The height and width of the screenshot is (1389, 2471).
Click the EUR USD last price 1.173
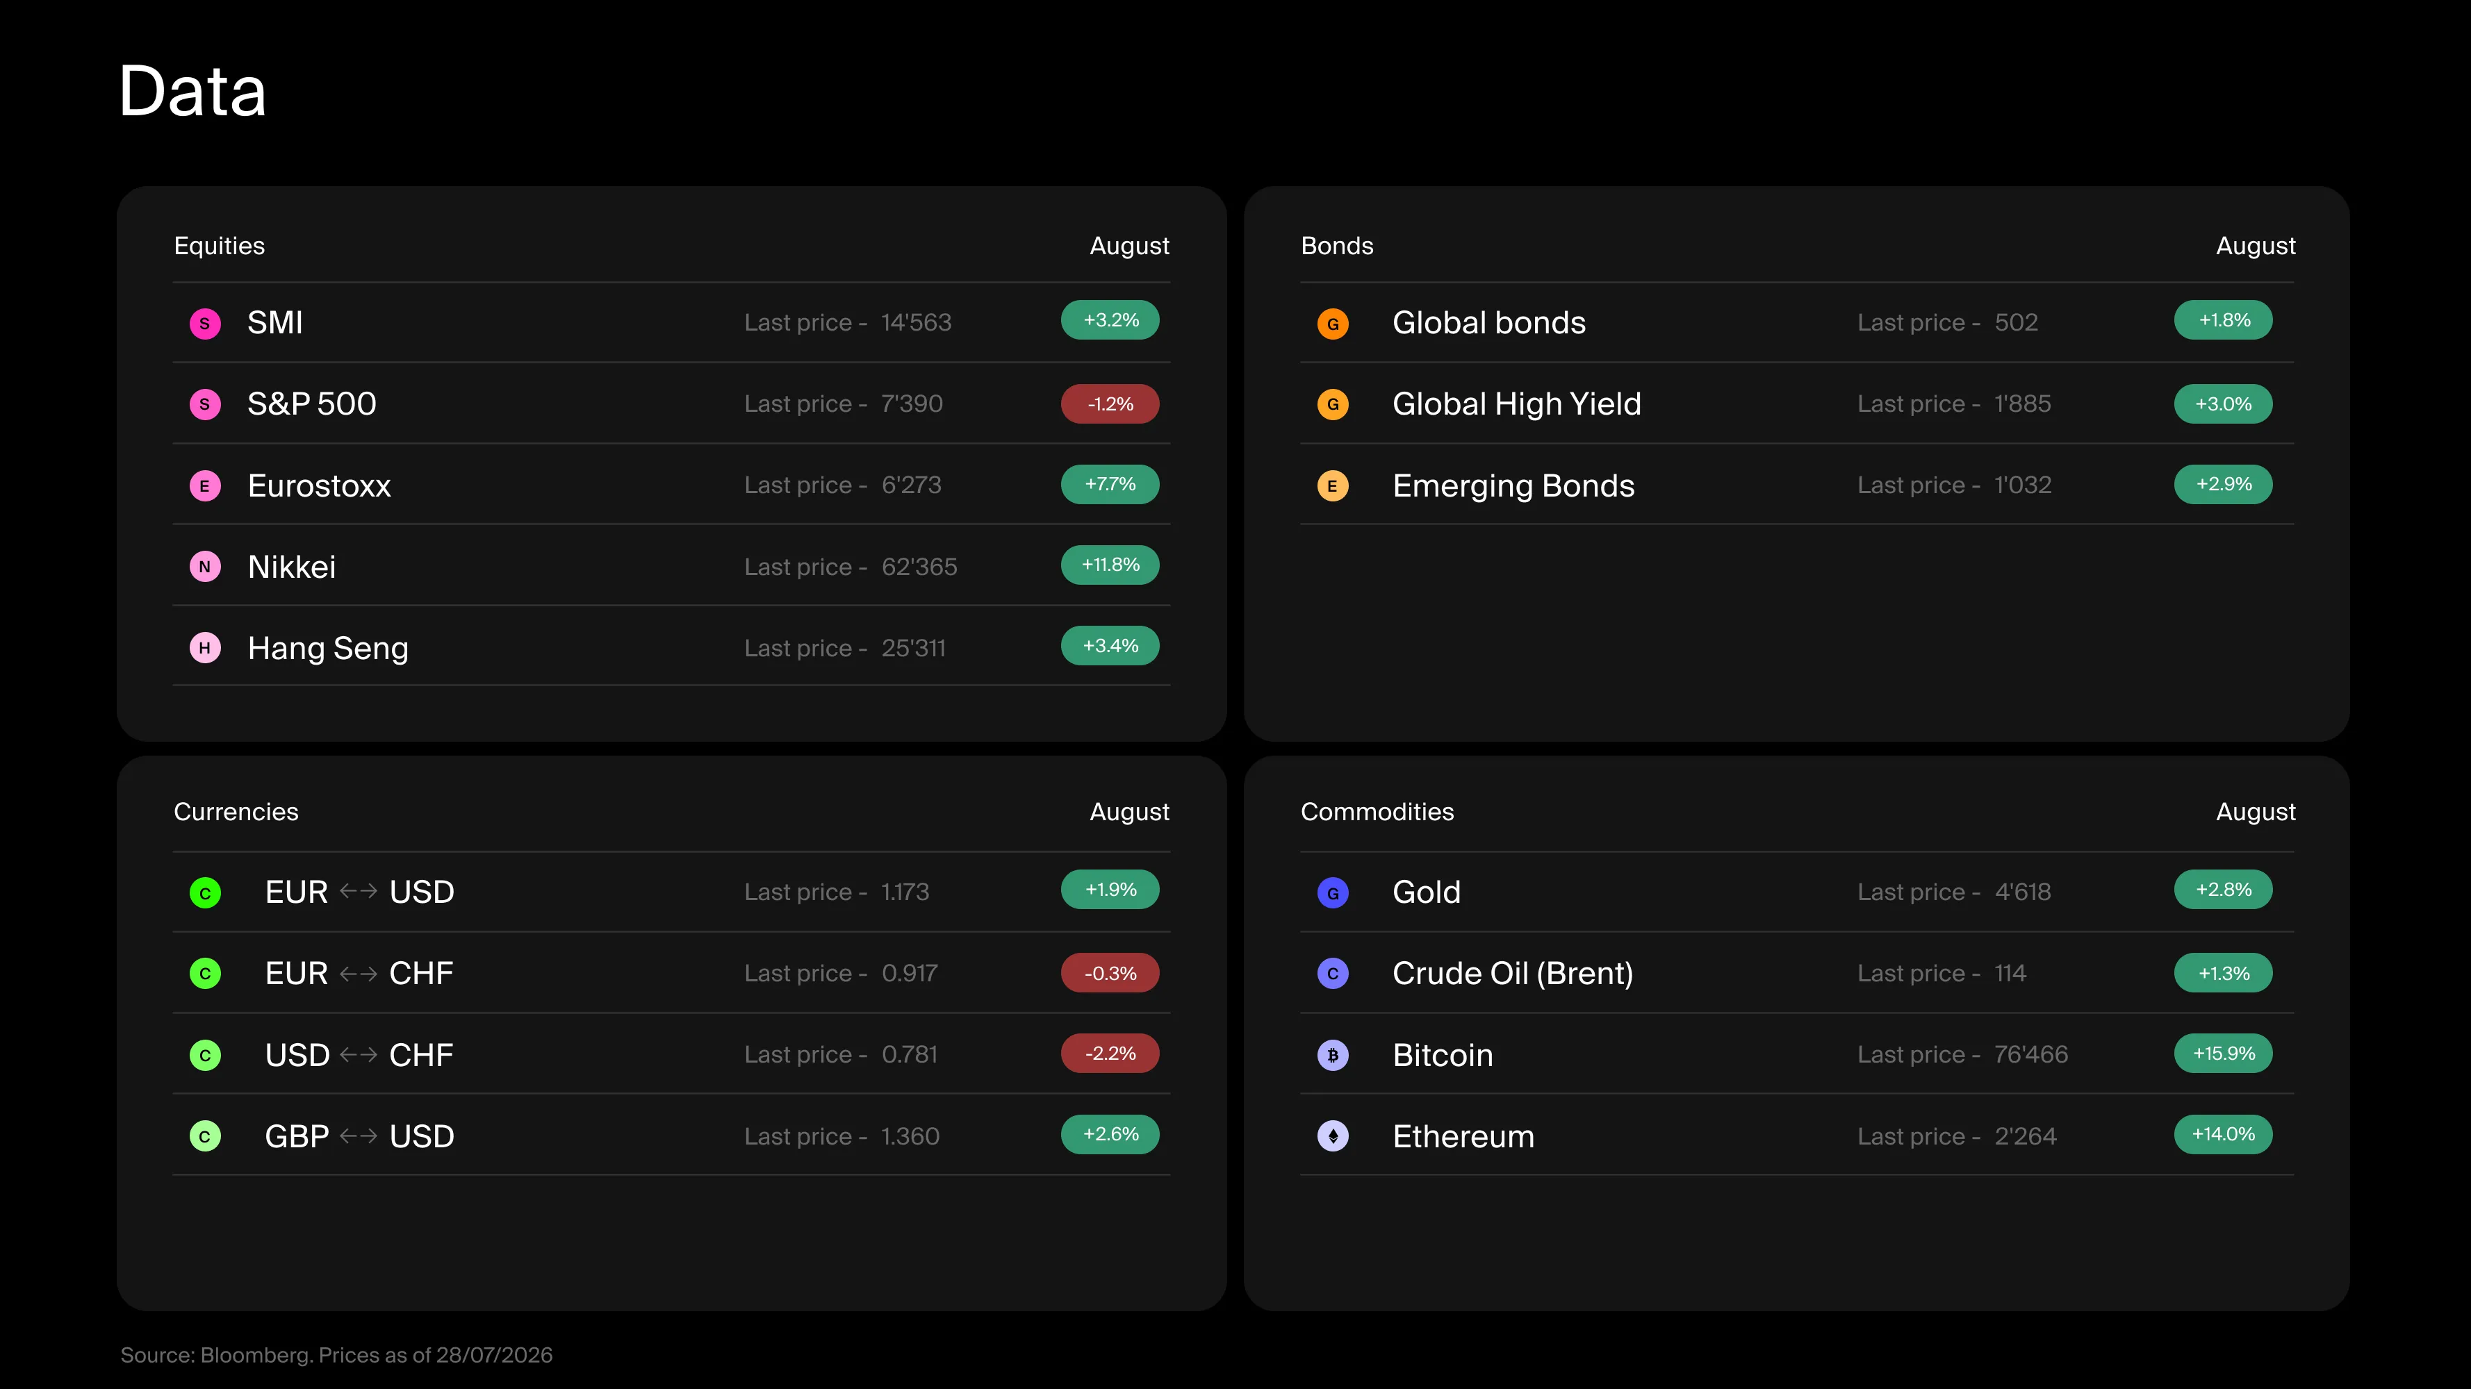click(x=905, y=892)
